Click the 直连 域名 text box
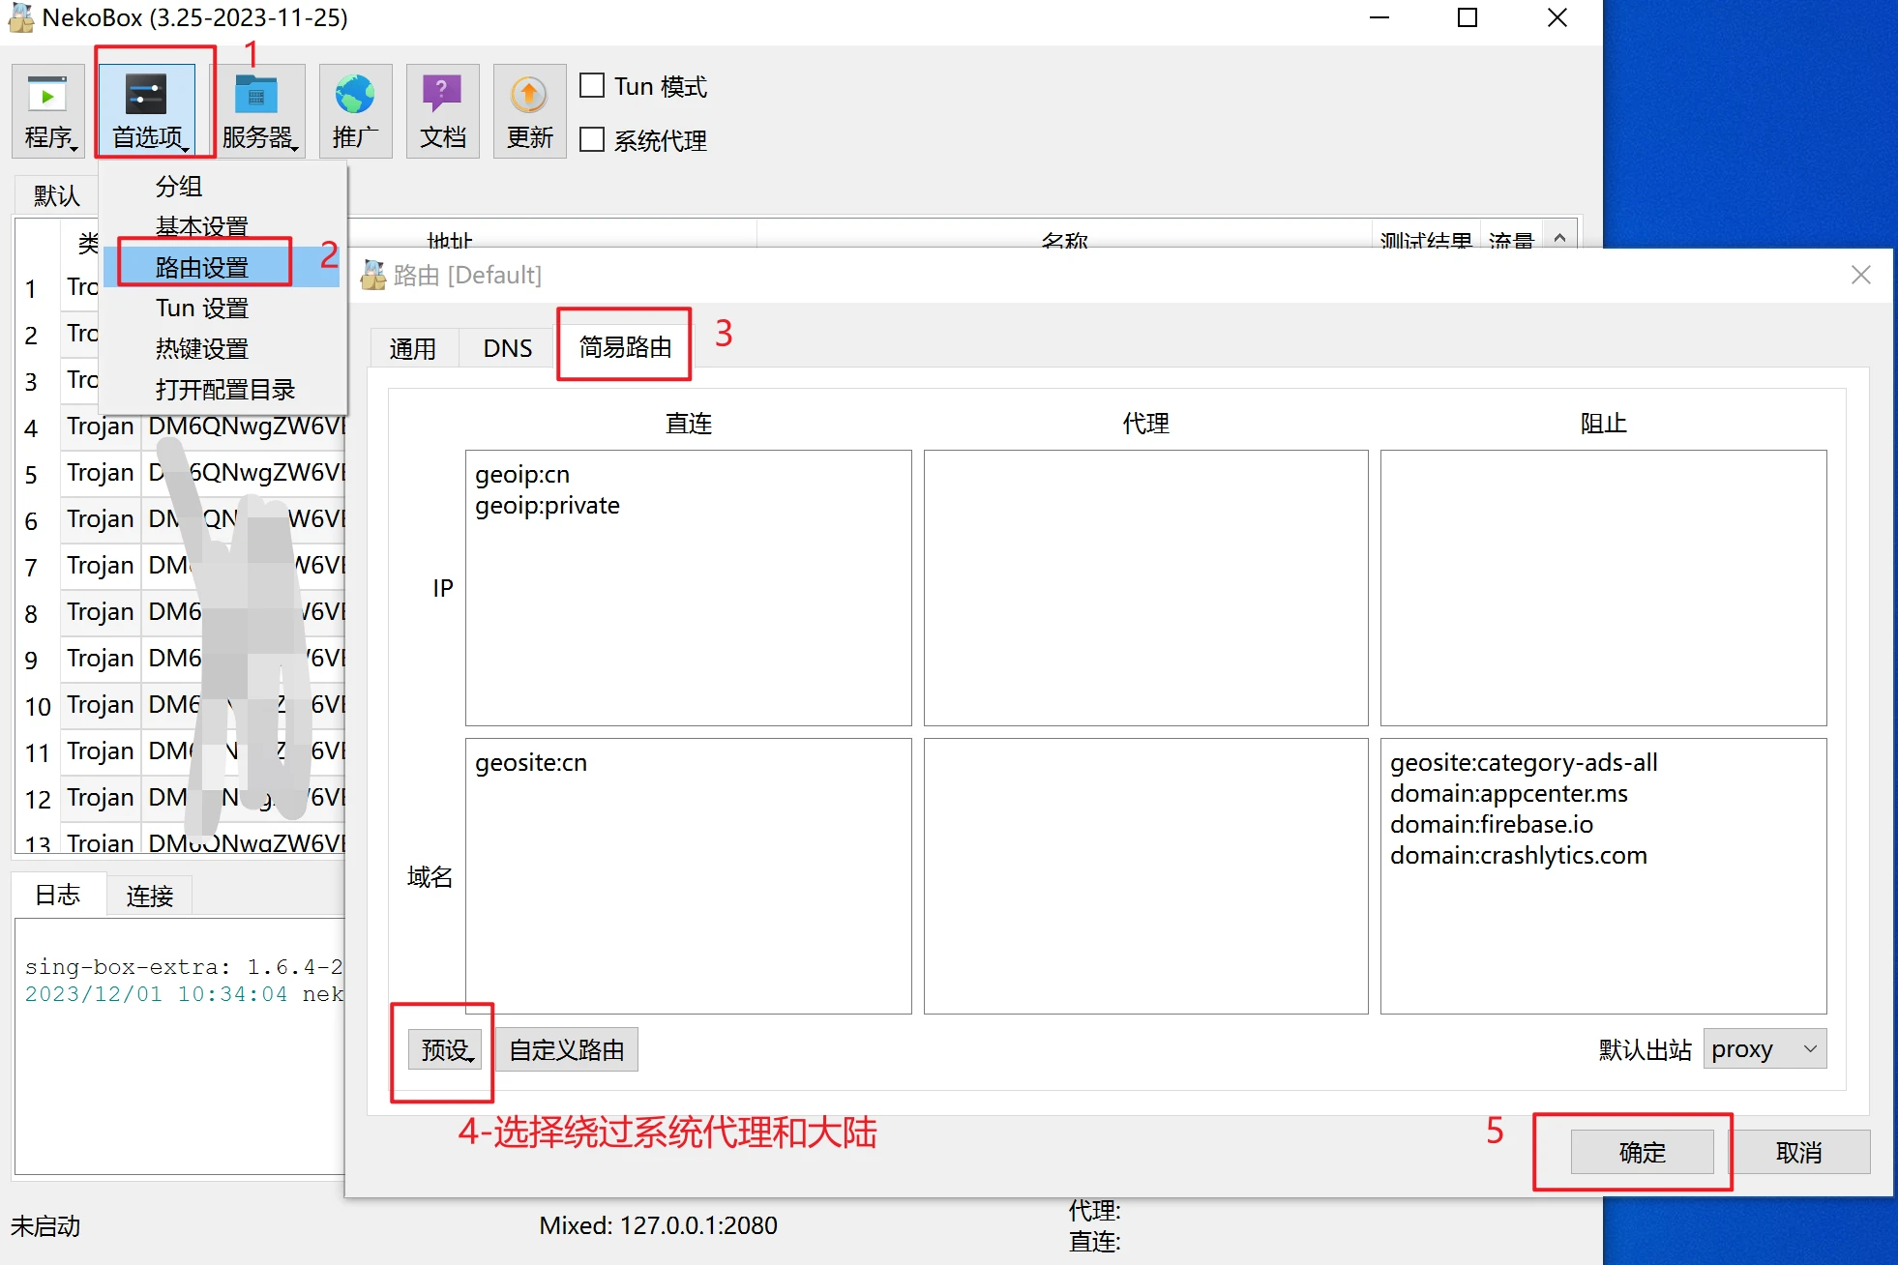Image resolution: width=1898 pixels, height=1265 pixels. pyautogui.click(x=689, y=876)
